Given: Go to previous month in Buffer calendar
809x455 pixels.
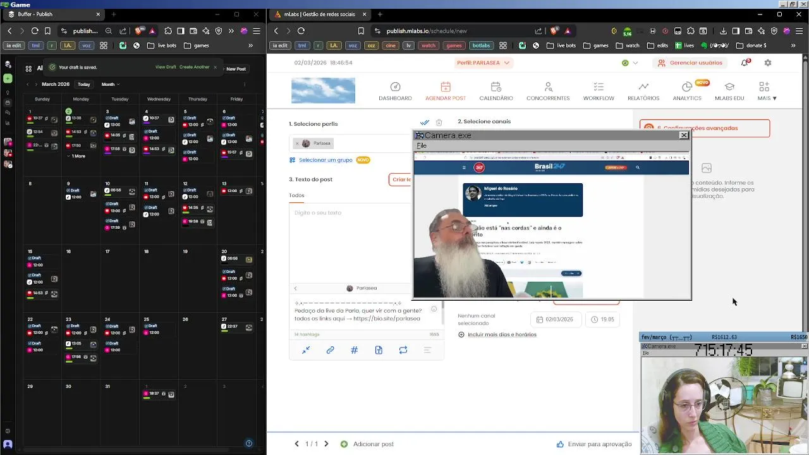Looking at the screenshot, I should (27, 84).
